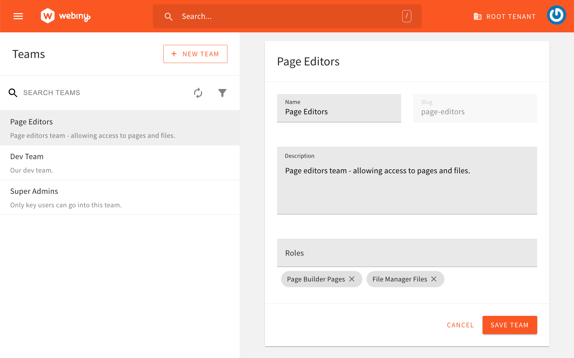Cancel editing the team
Screen dimensions: 574x358
pyautogui.click(x=460, y=325)
